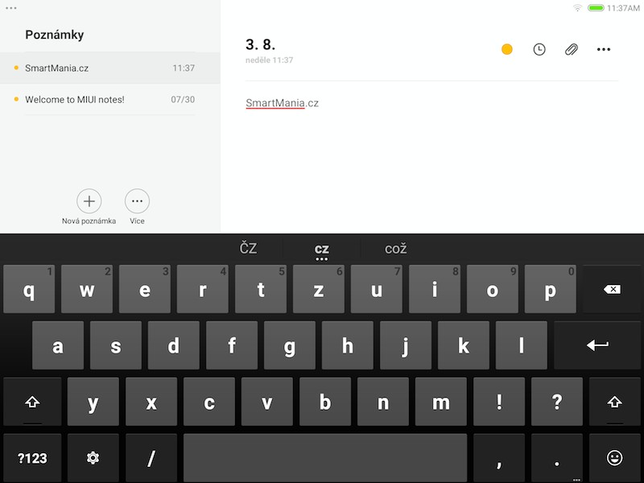The image size is (644, 483).
Task: Tap the Wi-Fi status icon
Action: pyautogui.click(x=577, y=8)
